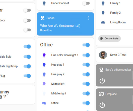Click Kevin C Tofel's avatar picture

coord(103,55)
